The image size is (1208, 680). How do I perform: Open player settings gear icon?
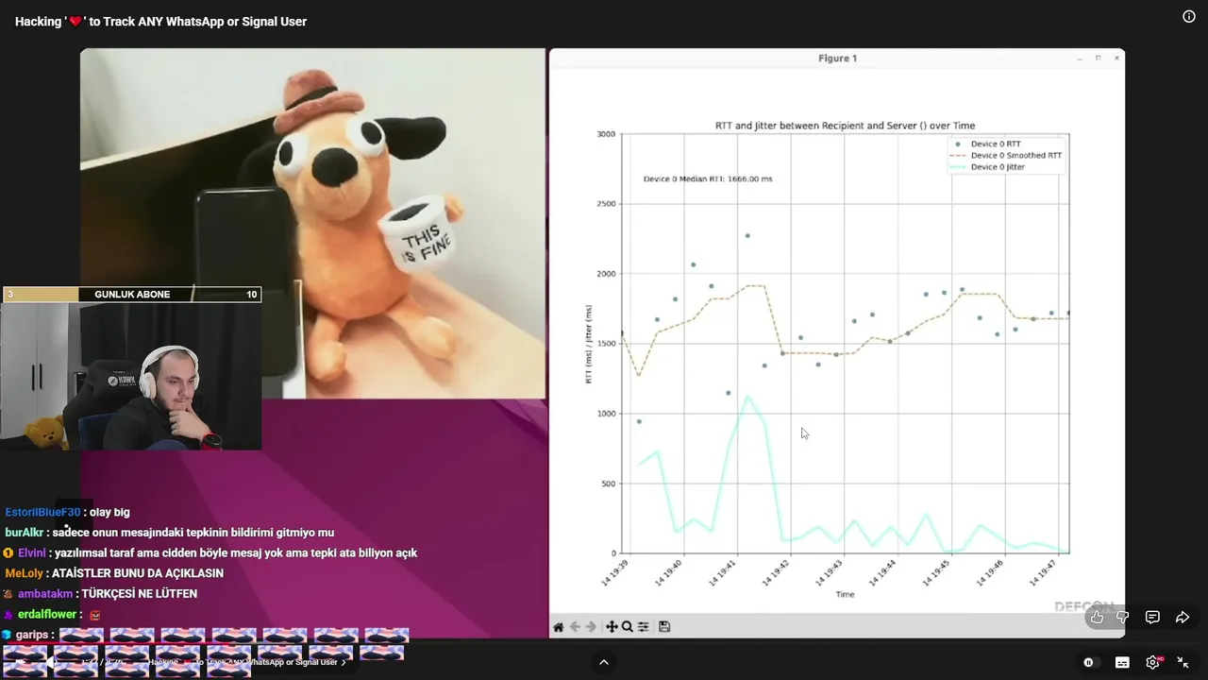pyautogui.click(x=1152, y=662)
